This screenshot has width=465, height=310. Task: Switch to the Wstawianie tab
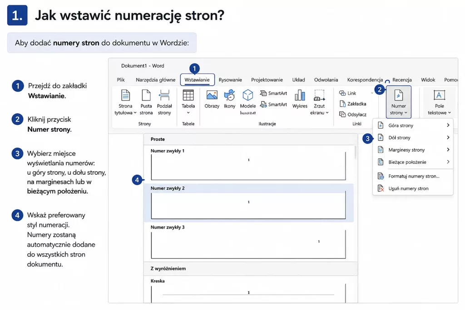(197, 80)
